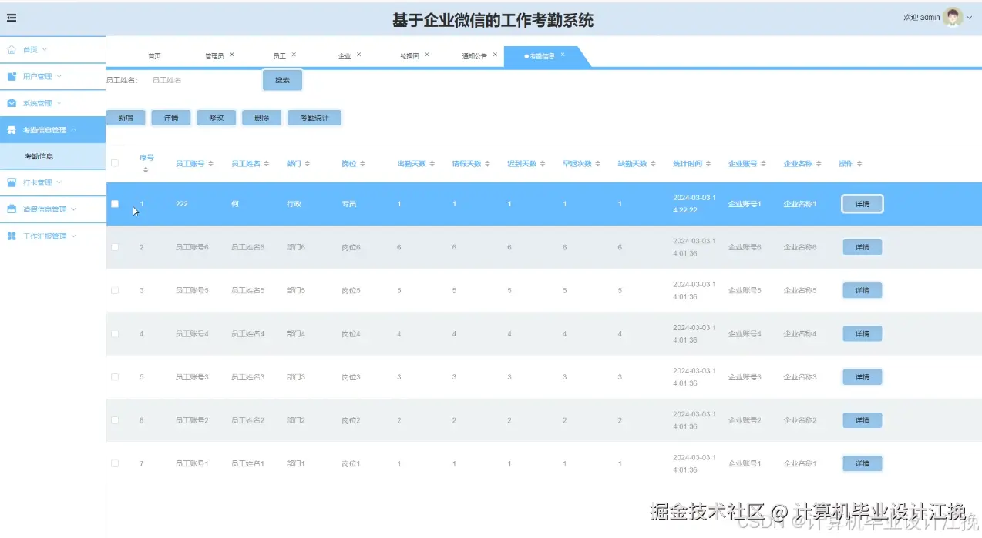Collapse the 考勤信息管理 menu chevron
Viewport: 982px width, 538px height.
click(74, 129)
